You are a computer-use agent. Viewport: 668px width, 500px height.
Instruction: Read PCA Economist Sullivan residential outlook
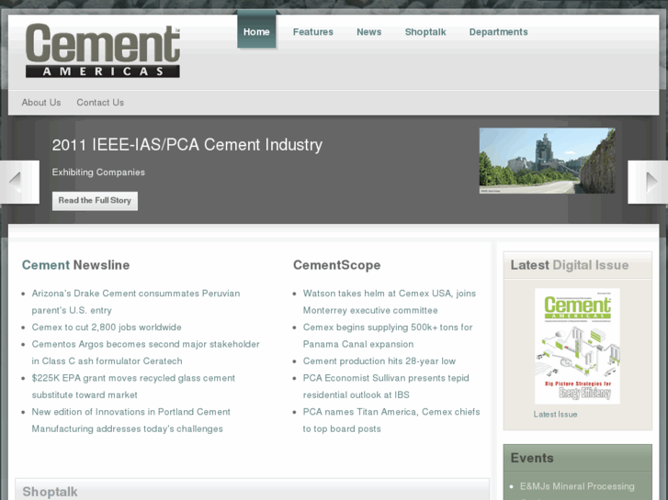click(386, 386)
